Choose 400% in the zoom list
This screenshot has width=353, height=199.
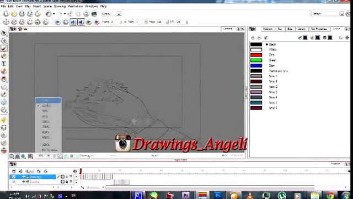point(48,132)
